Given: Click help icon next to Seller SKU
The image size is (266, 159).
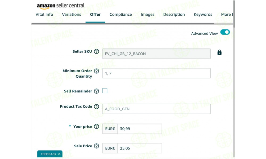Looking at the screenshot, I should point(97,51).
